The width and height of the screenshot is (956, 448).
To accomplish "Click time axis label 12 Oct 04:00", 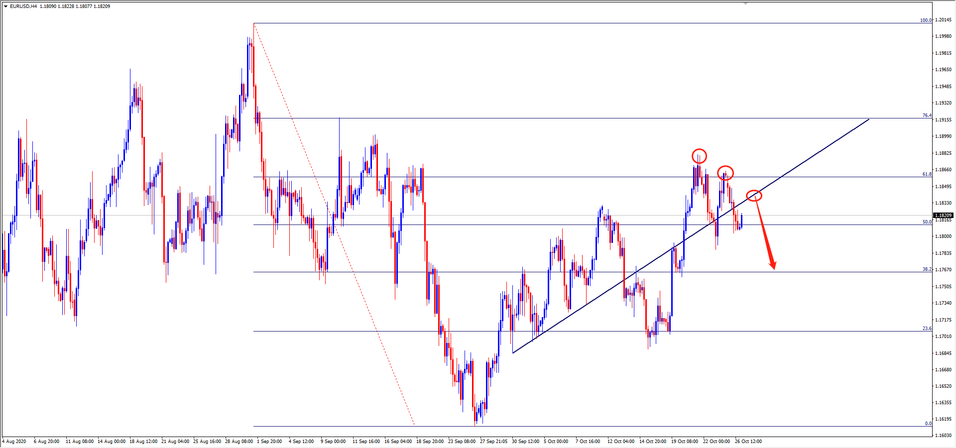I will [621, 442].
